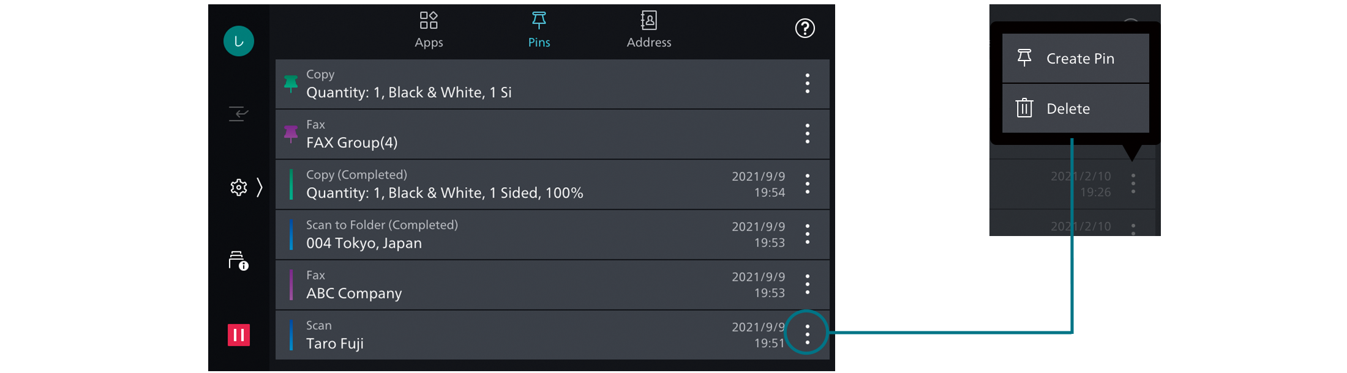
Task: Expand the chevron next to settings gear
Action: 260,187
